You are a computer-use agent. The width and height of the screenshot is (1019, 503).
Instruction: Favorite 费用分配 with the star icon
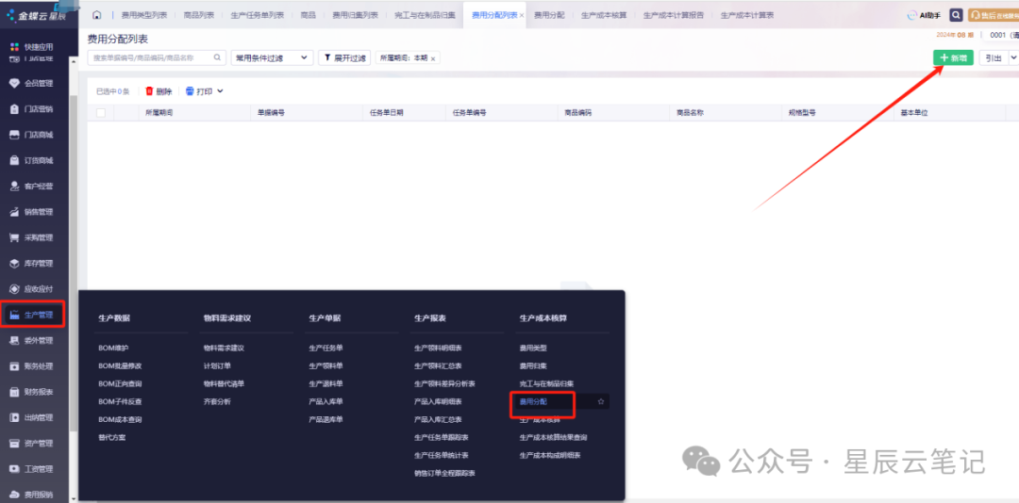pos(601,402)
